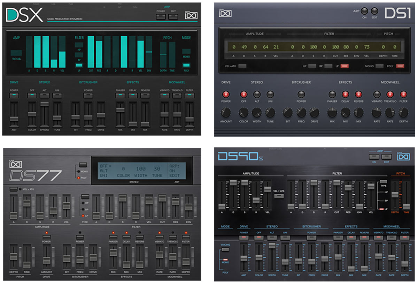Select POLY mode on the DS1
418x285 pixels.
400,66
